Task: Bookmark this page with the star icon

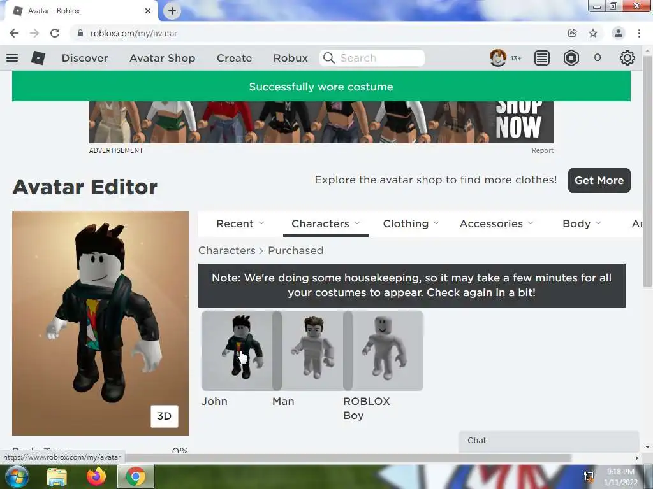Action: [x=593, y=33]
